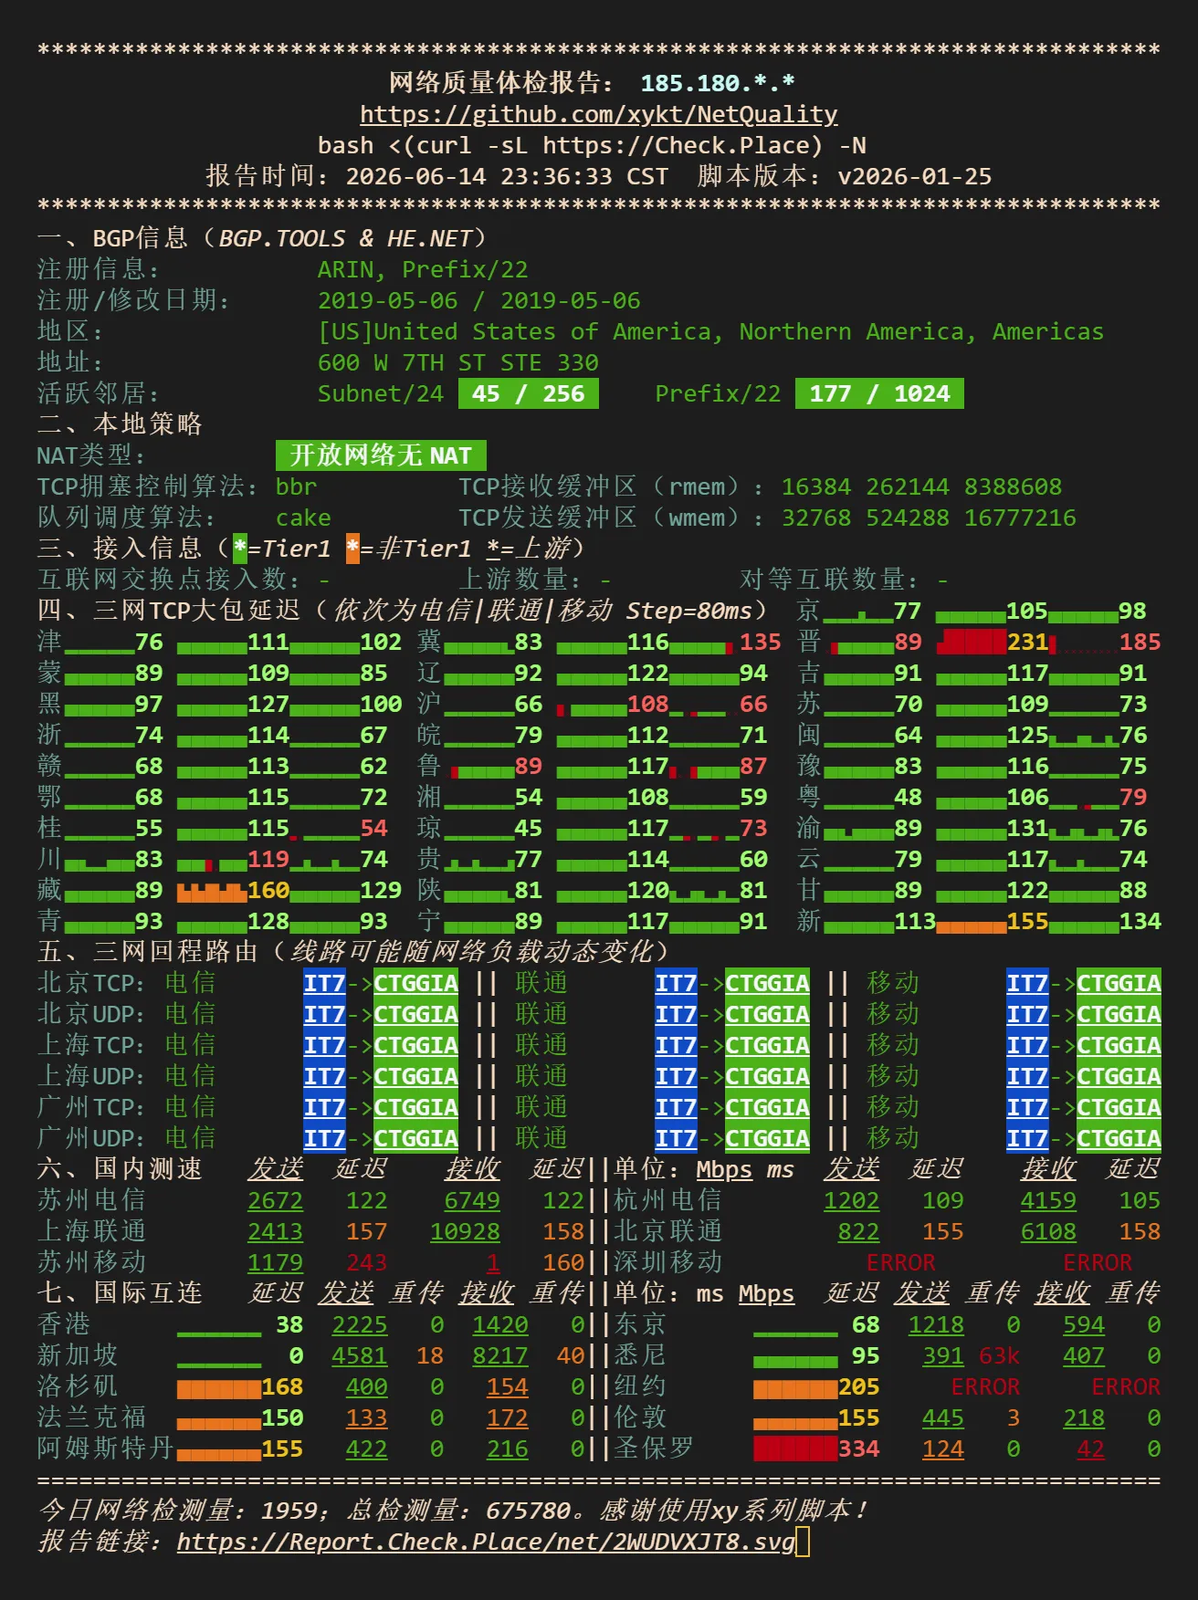Click the red 圣保罗 latency bar at 334
1198x1600 pixels.
[795, 1448]
